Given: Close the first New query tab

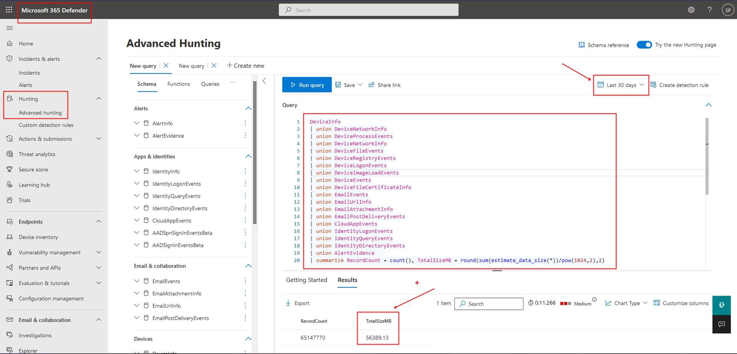Looking at the screenshot, I should [166, 66].
